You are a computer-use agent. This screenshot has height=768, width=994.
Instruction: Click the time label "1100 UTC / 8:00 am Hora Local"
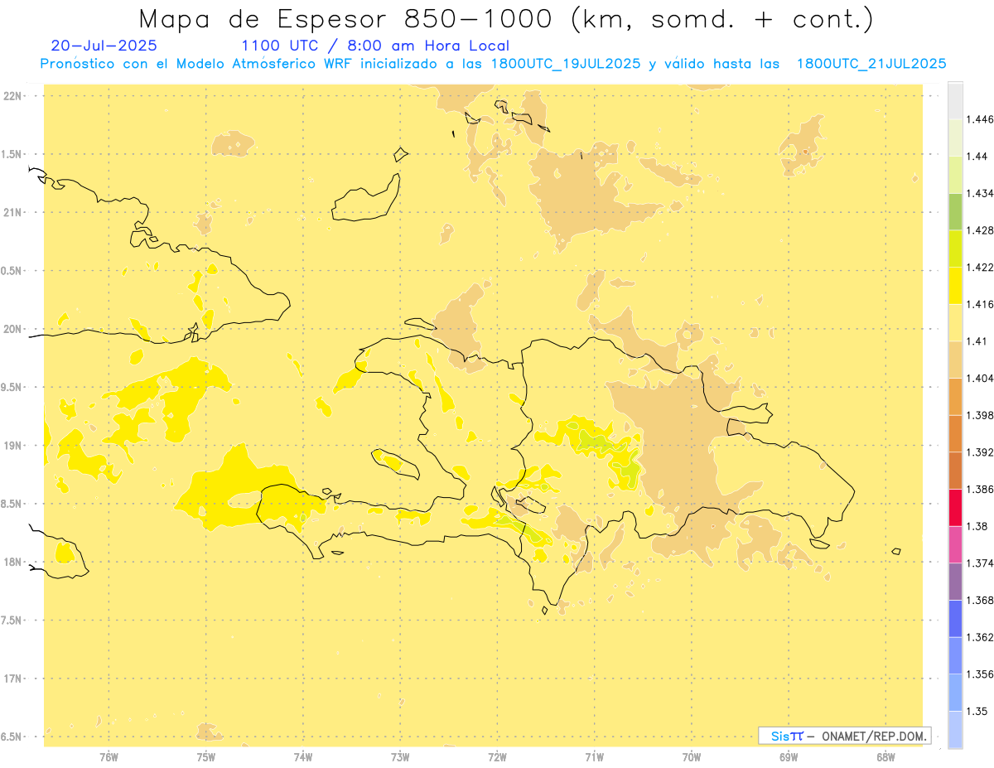click(x=375, y=46)
